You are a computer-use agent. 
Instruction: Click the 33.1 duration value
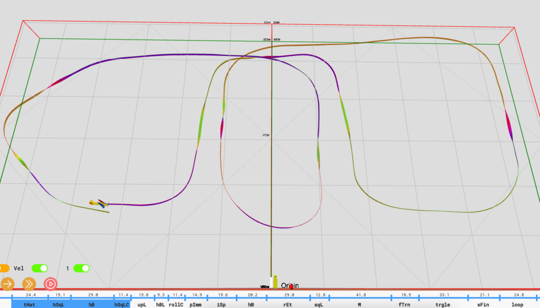click(x=444, y=295)
